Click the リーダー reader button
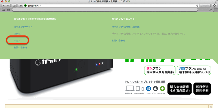Screen dimensions: 218x108 [205, 5]
